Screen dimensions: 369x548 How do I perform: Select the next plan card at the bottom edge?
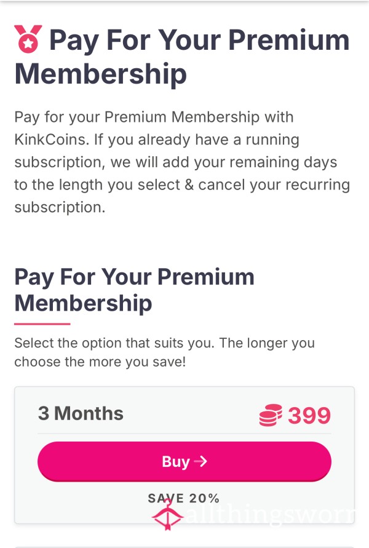[x=184, y=547]
